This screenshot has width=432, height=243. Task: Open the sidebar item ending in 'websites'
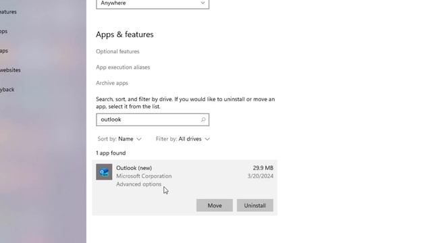coord(10,70)
